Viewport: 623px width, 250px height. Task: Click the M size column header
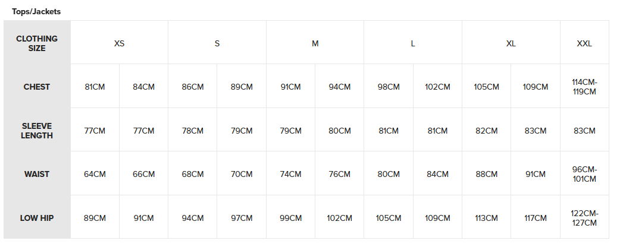click(315, 43)
